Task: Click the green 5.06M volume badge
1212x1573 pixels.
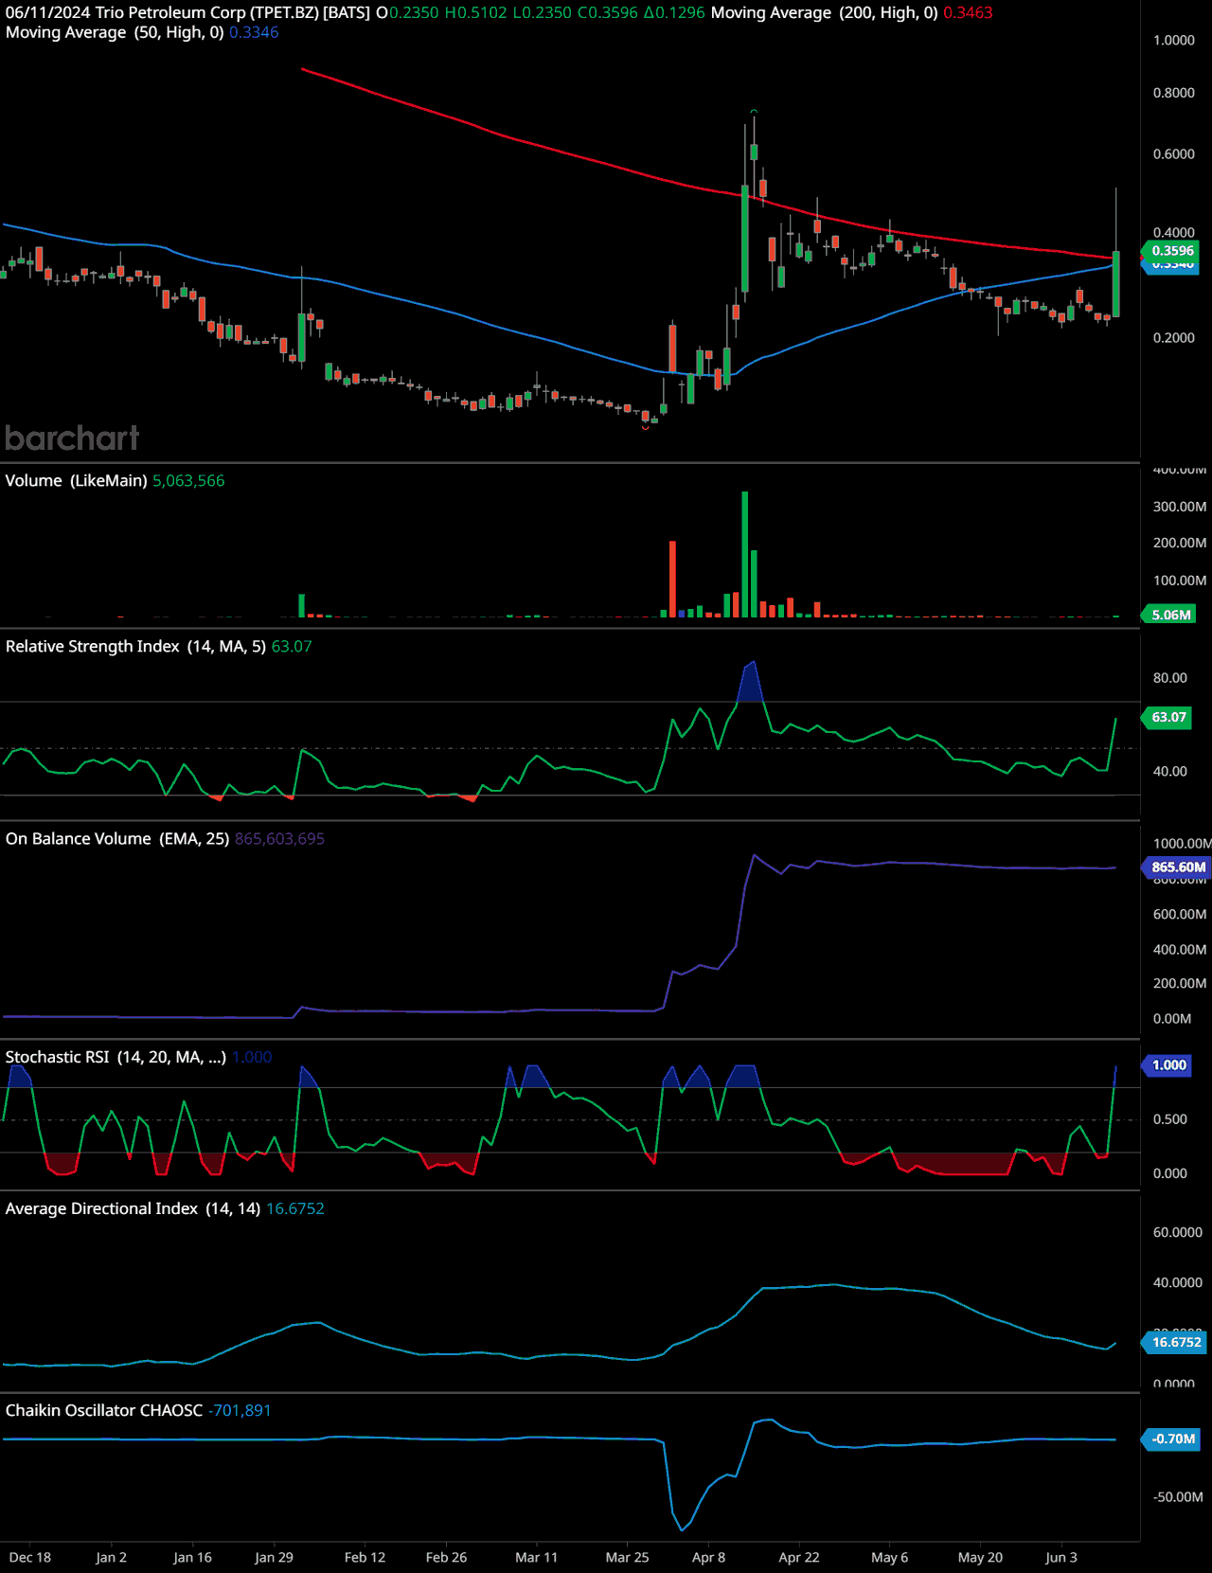Action: 1170,615
